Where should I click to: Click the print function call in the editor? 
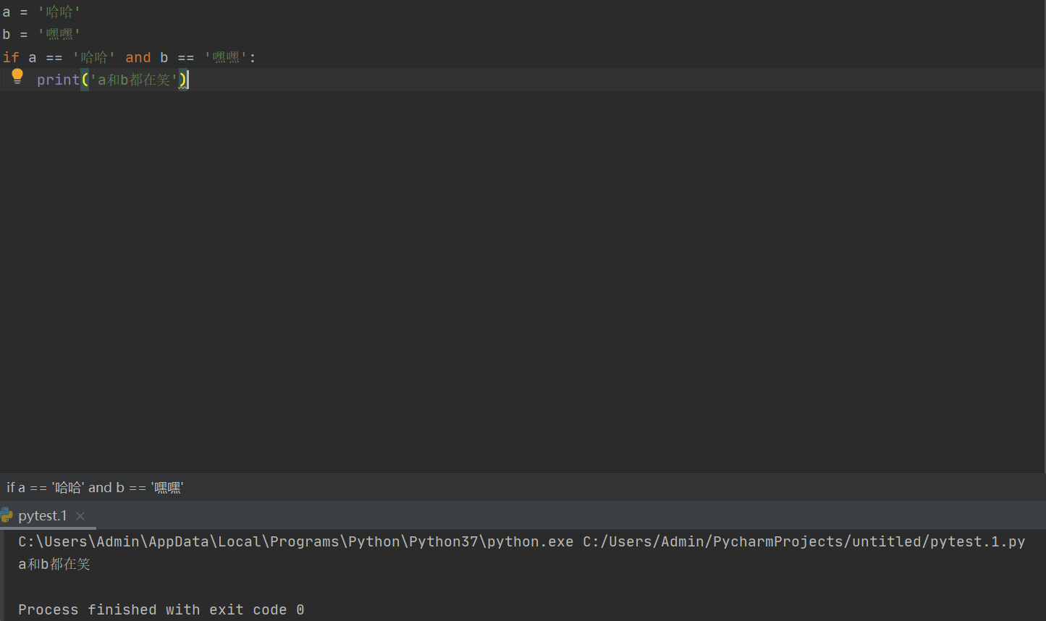pos(58,80)
